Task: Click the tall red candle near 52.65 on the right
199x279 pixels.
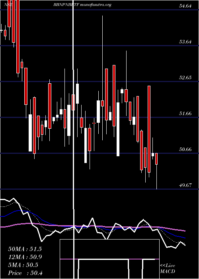Action: pos(149,129)
